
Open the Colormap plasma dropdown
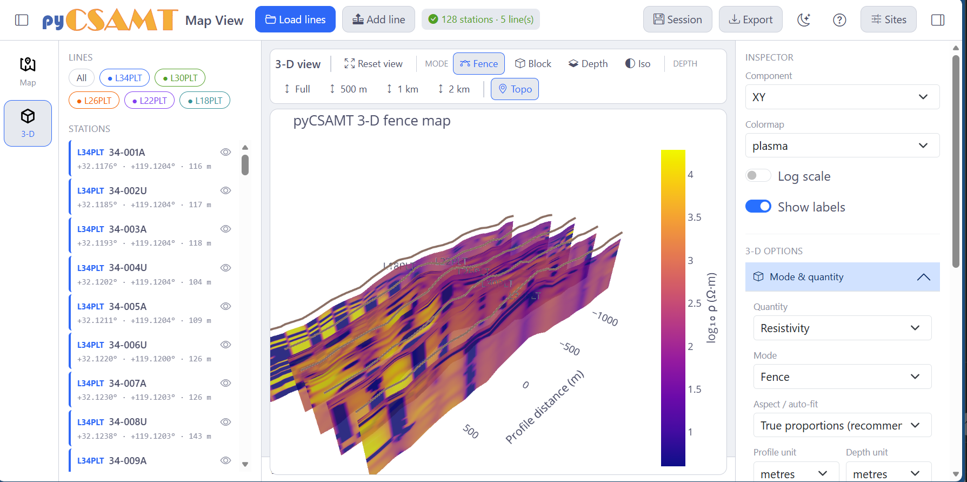pyautogui.click(x=842, y=146)
